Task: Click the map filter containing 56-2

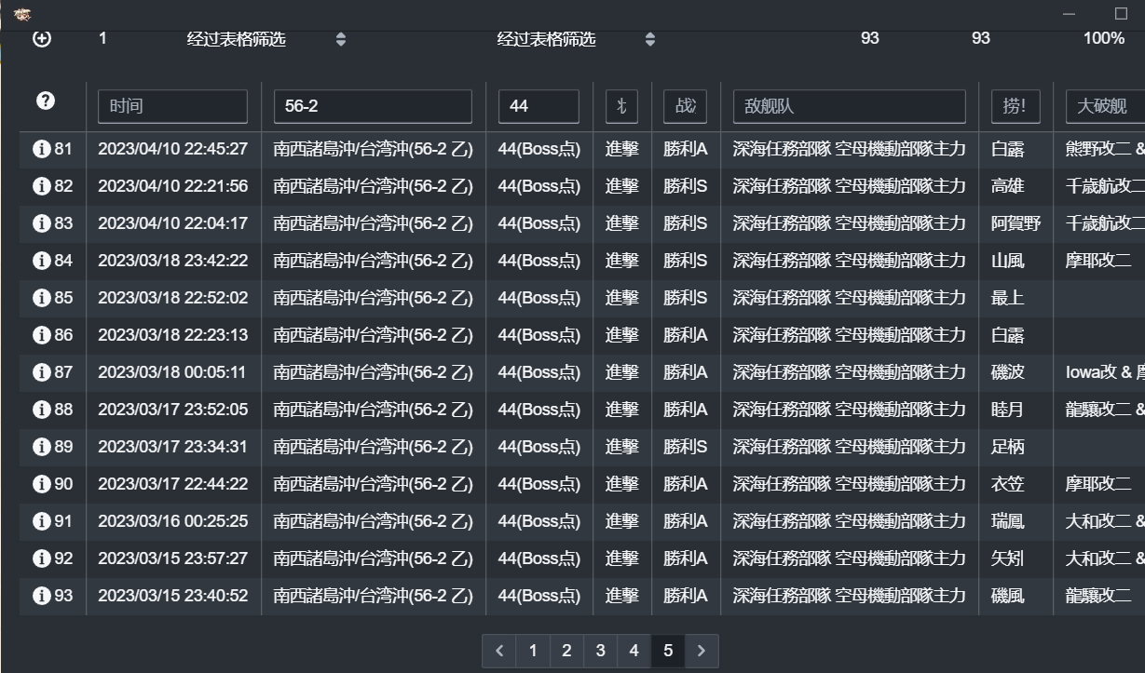Action: [x=373, y=106]
